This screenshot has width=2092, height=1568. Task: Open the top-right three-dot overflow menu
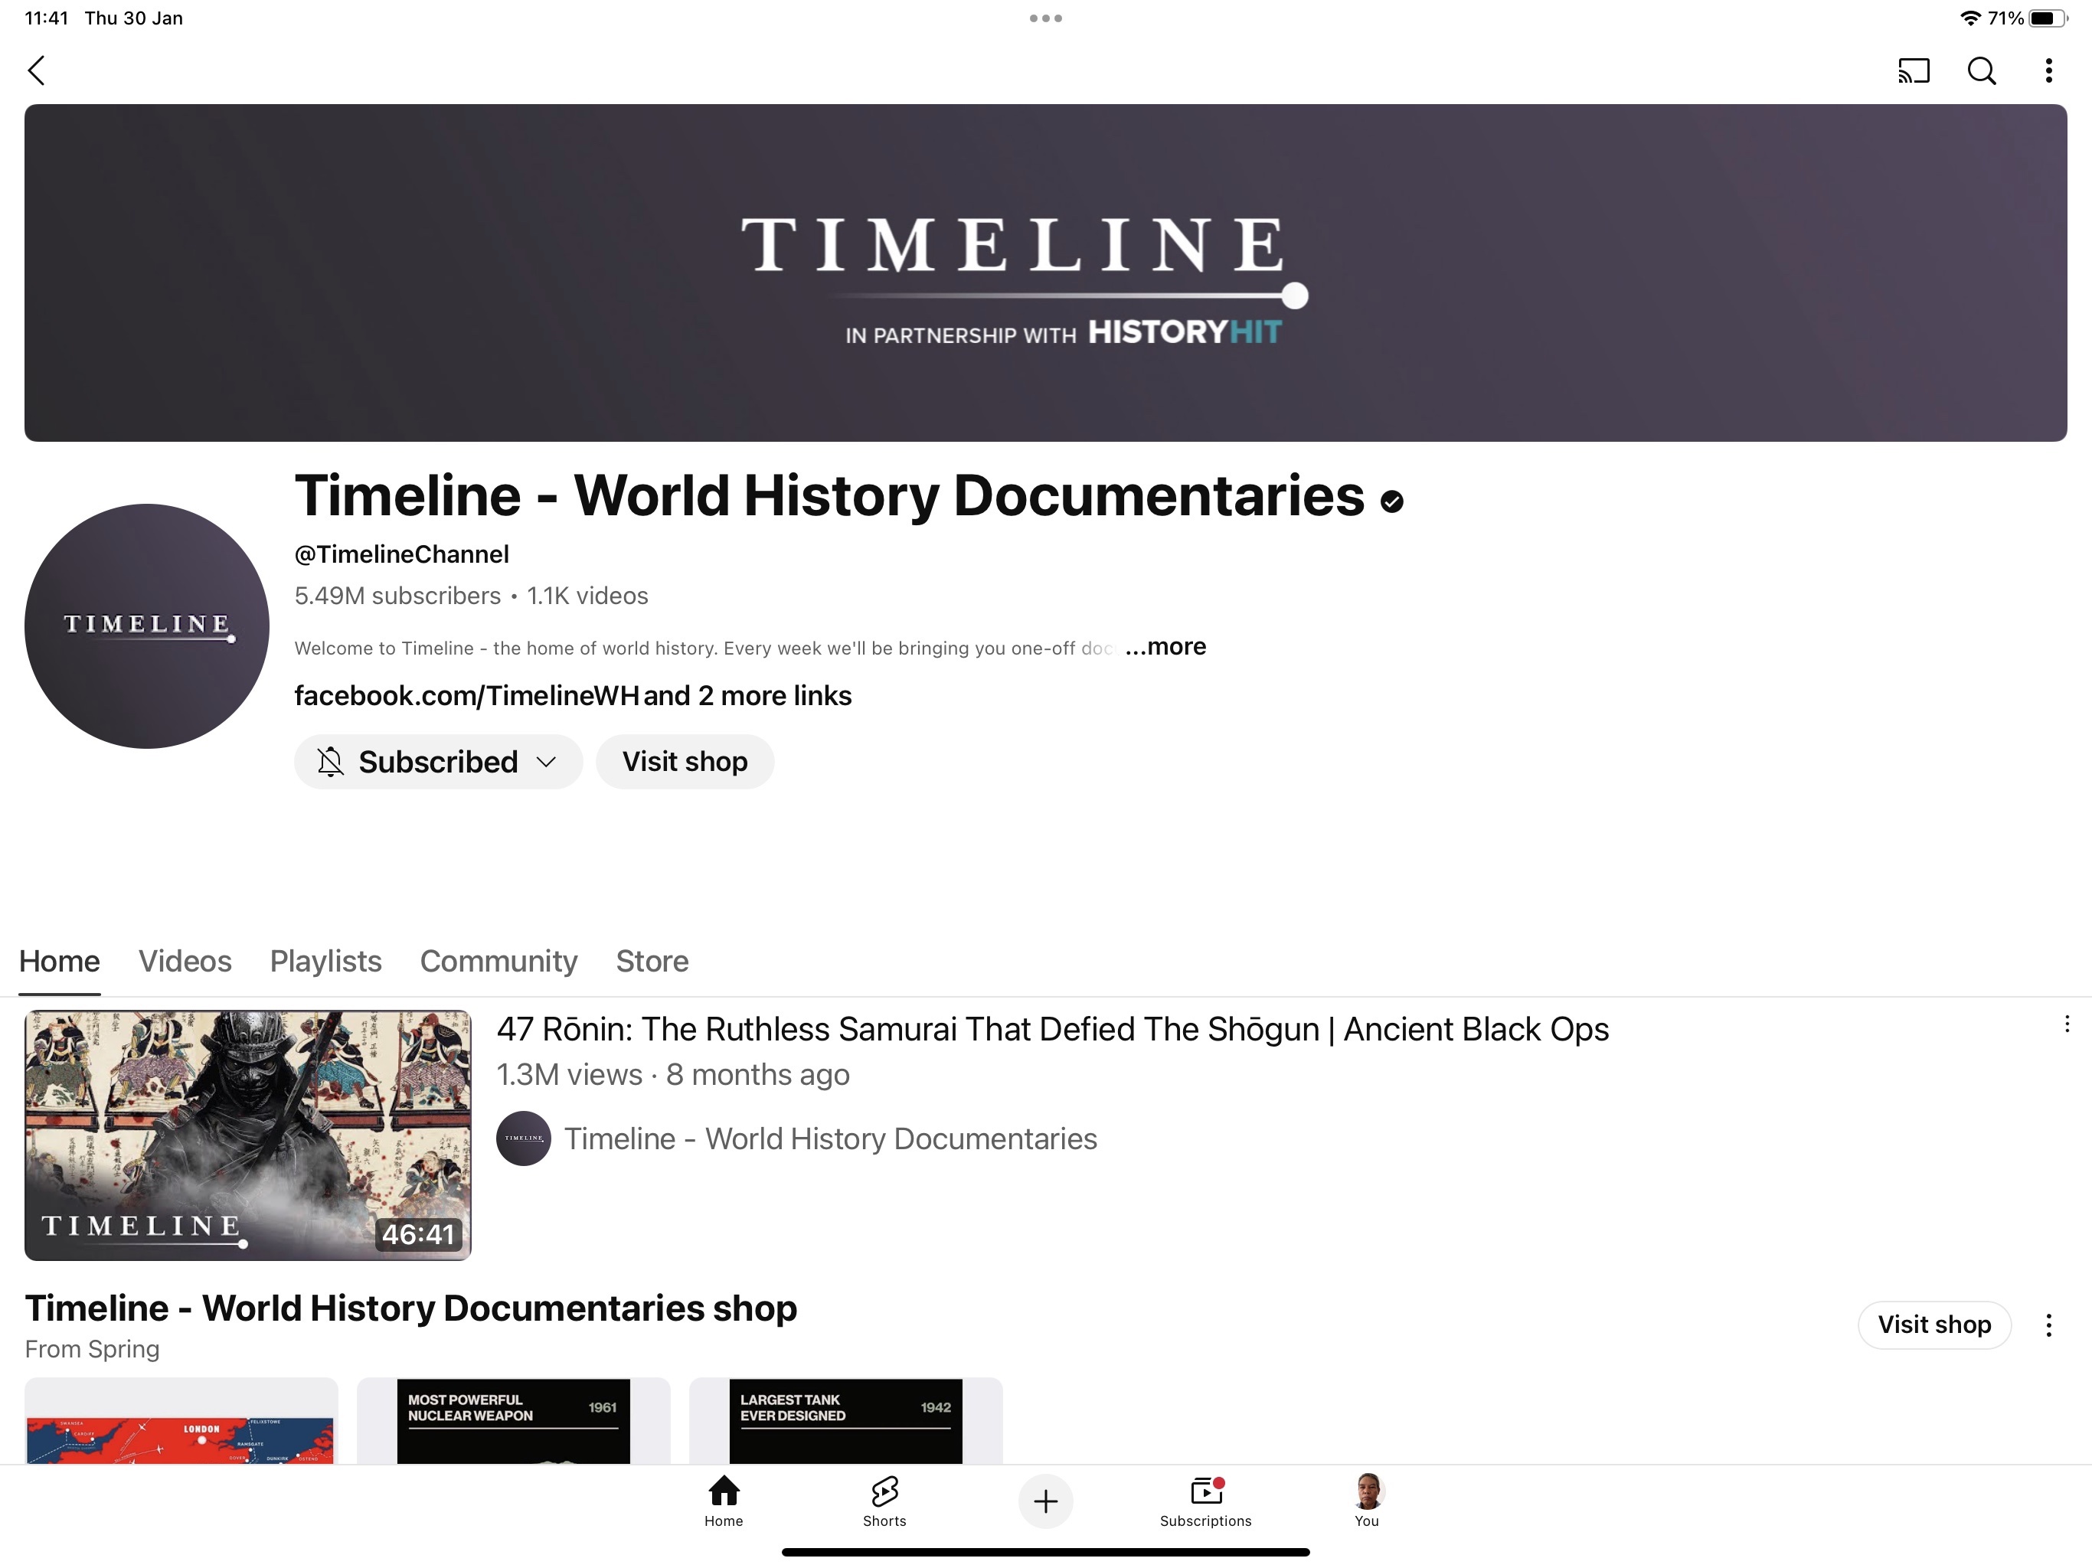coord(2048,71)
